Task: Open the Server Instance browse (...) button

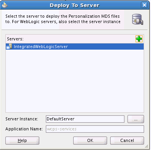Action: tap(136, 119)
